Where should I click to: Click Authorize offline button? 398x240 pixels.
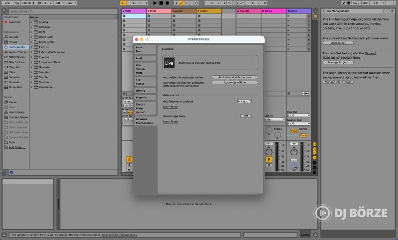pyautogui.click(x=235, y=83)
